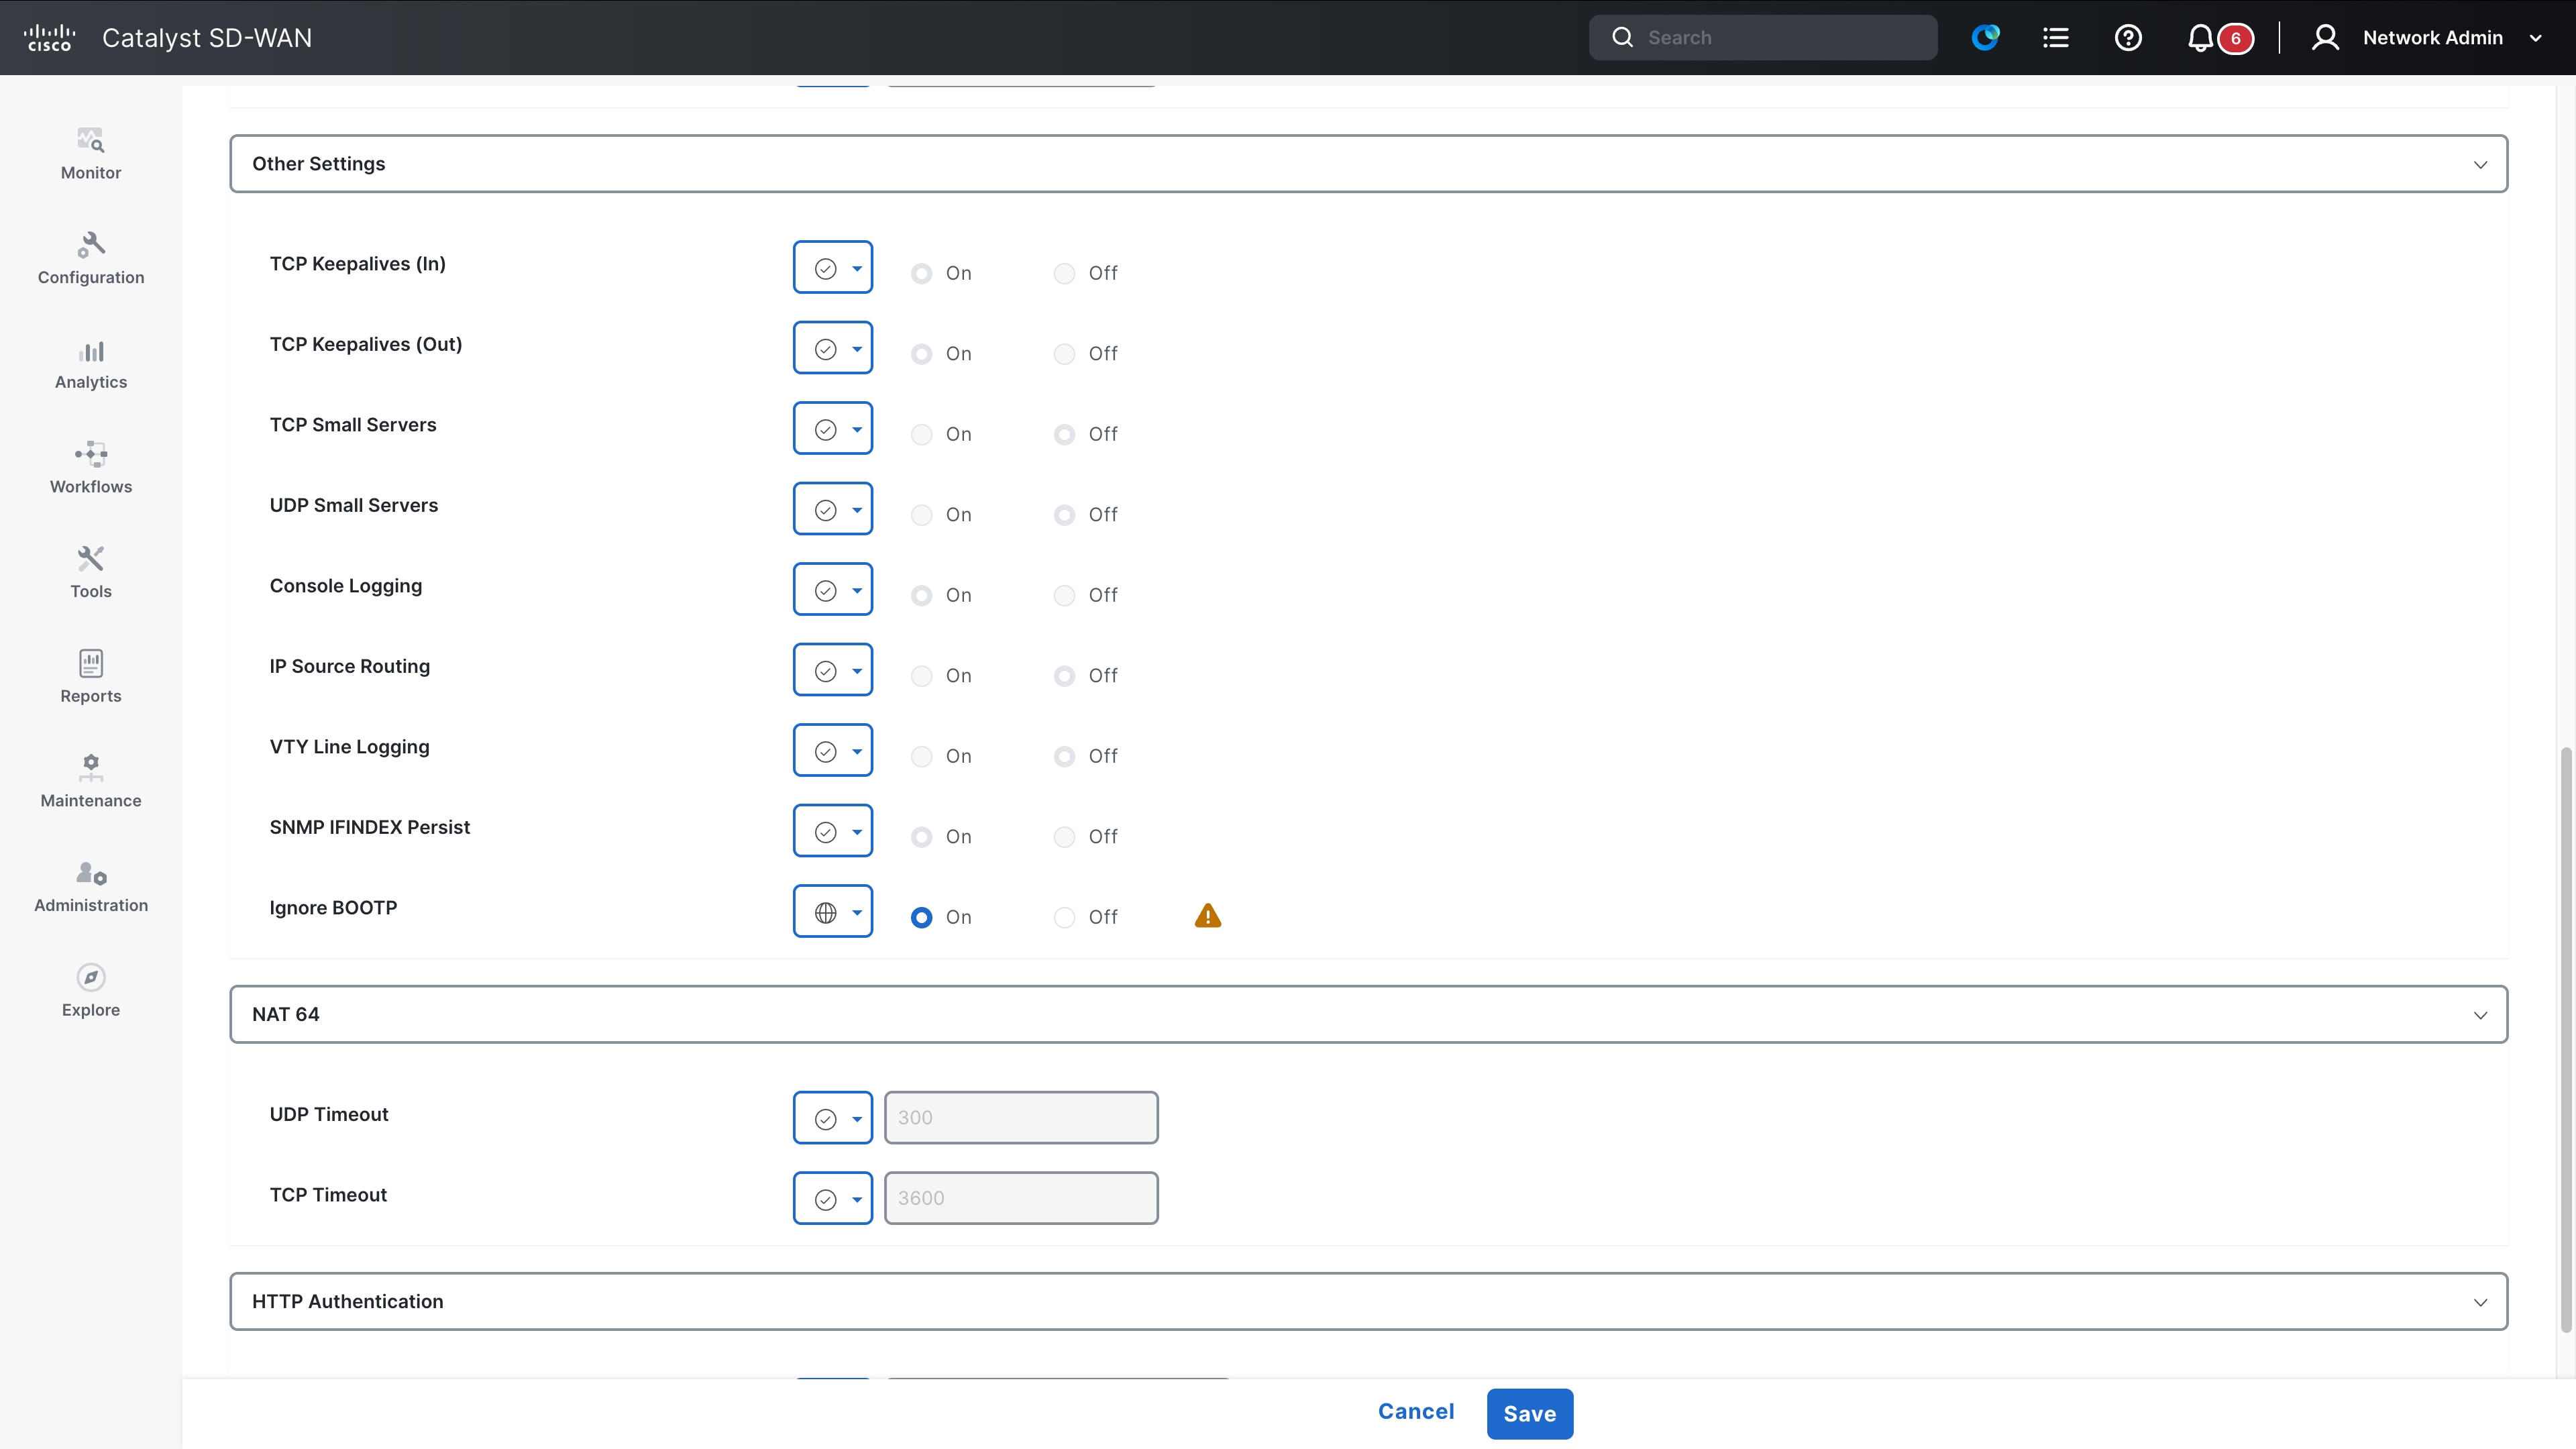Click Cancel to discard changes

(1416, 1411)
